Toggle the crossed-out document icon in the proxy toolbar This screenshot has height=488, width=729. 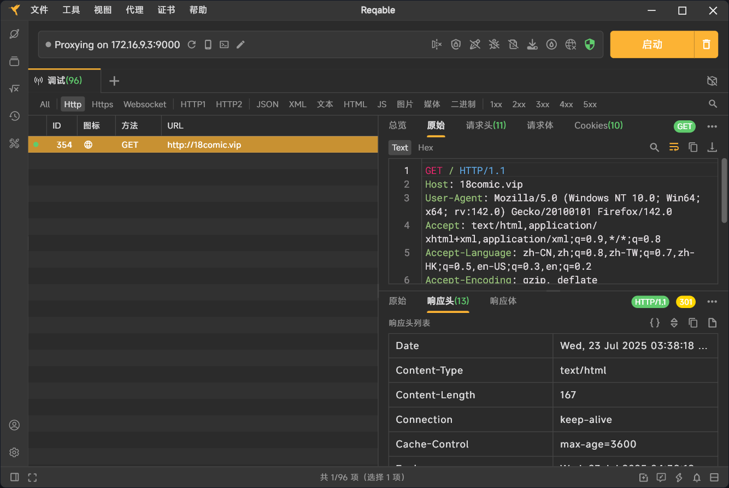pos(513,44)
